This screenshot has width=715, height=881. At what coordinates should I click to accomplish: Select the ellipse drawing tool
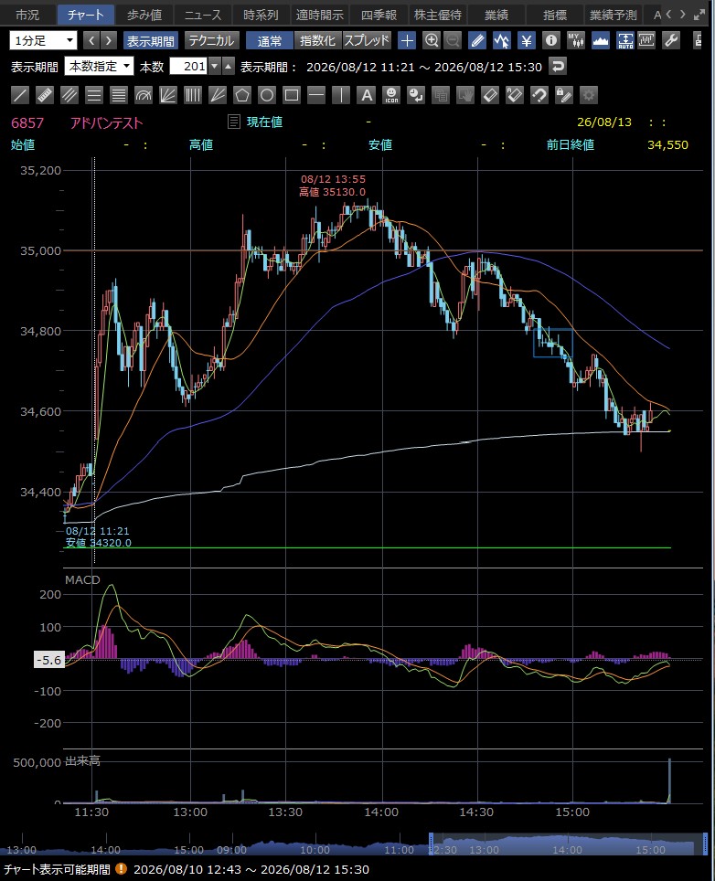tap(267, 95)
